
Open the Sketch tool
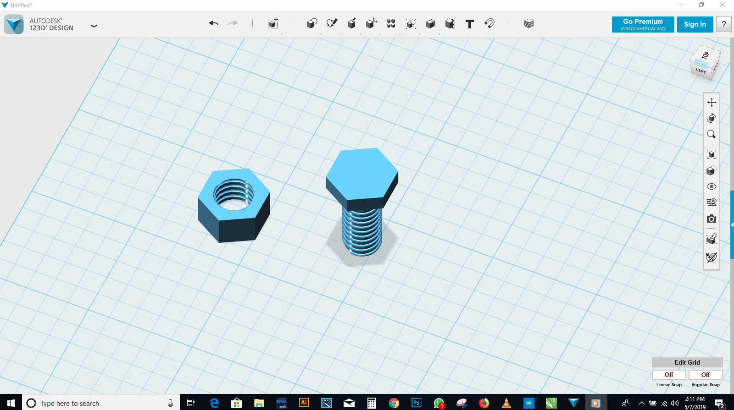332,23
